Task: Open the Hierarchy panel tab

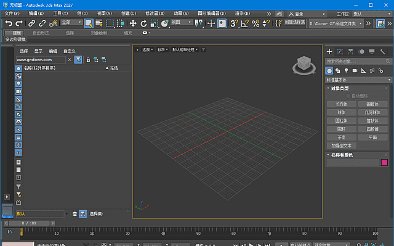Action: [350, 52]
